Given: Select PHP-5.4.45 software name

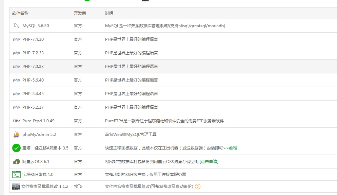Looking at the screenshot, I should 33,93.
